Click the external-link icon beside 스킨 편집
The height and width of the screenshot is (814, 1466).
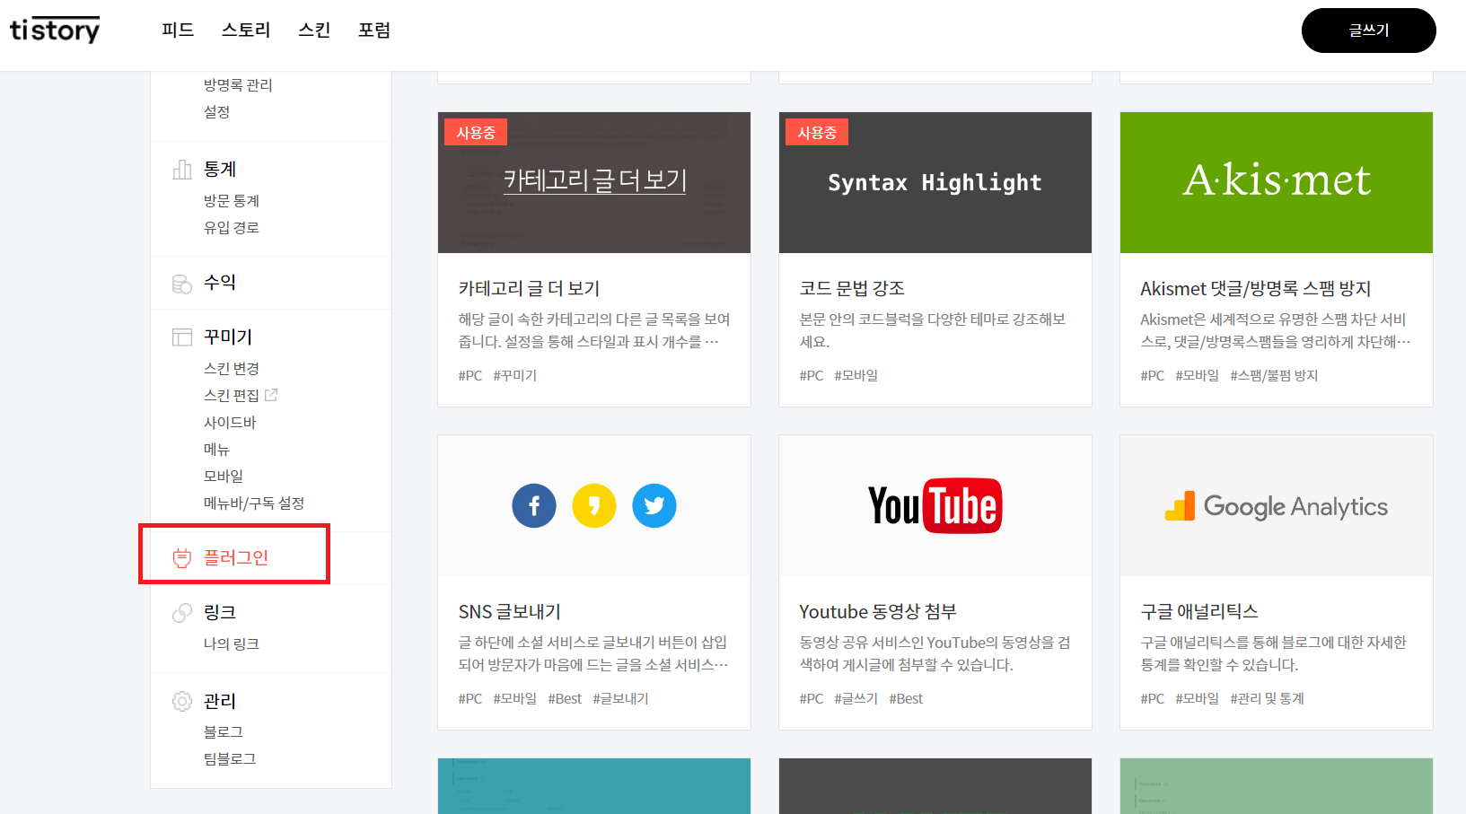[x=271, y=395]
